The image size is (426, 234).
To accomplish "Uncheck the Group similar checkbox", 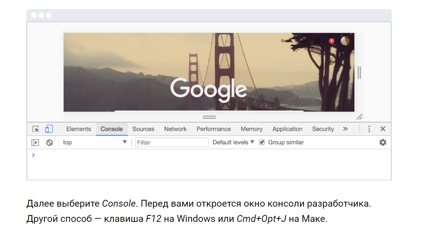I will [262, 142].
